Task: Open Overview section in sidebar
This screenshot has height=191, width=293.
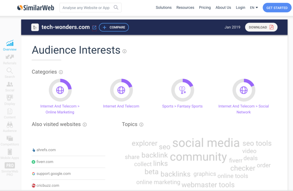Action: pos(10,45)
